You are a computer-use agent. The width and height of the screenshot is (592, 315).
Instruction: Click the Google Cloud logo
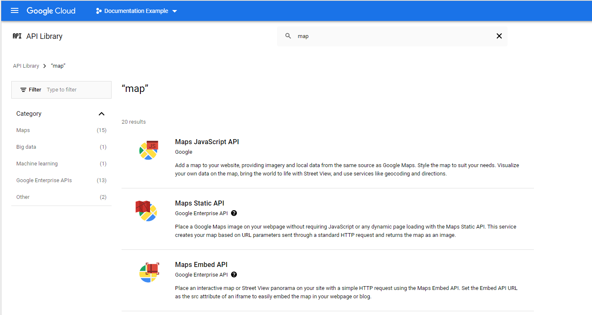[x=51, y=11]
